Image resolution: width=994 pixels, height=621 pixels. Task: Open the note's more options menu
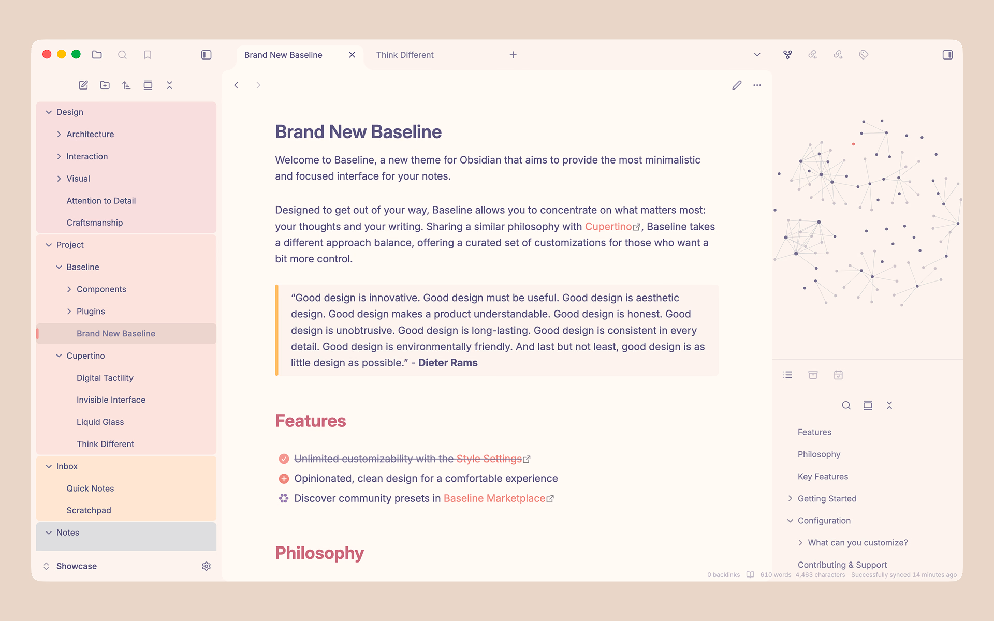click(x=757, y=85)
